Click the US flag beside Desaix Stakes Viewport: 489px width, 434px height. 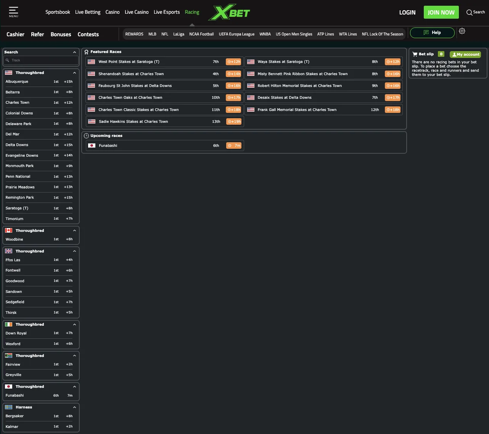click(251, 98)
